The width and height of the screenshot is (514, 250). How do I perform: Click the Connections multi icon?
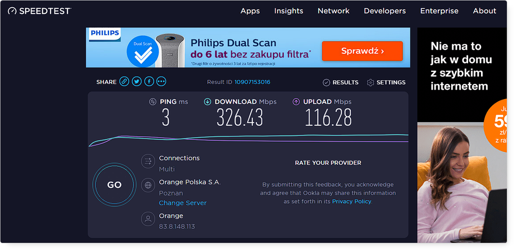[x=148, y=161]
